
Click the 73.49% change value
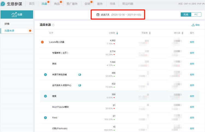(x=109, y=87)
